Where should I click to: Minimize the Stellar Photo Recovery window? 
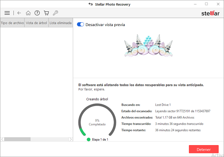(x=195, y=4)
